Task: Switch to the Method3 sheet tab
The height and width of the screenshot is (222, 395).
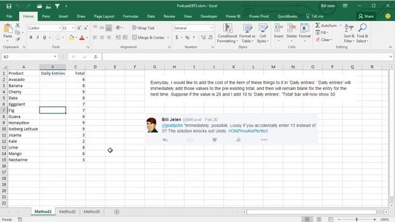Action: (92, 212)
